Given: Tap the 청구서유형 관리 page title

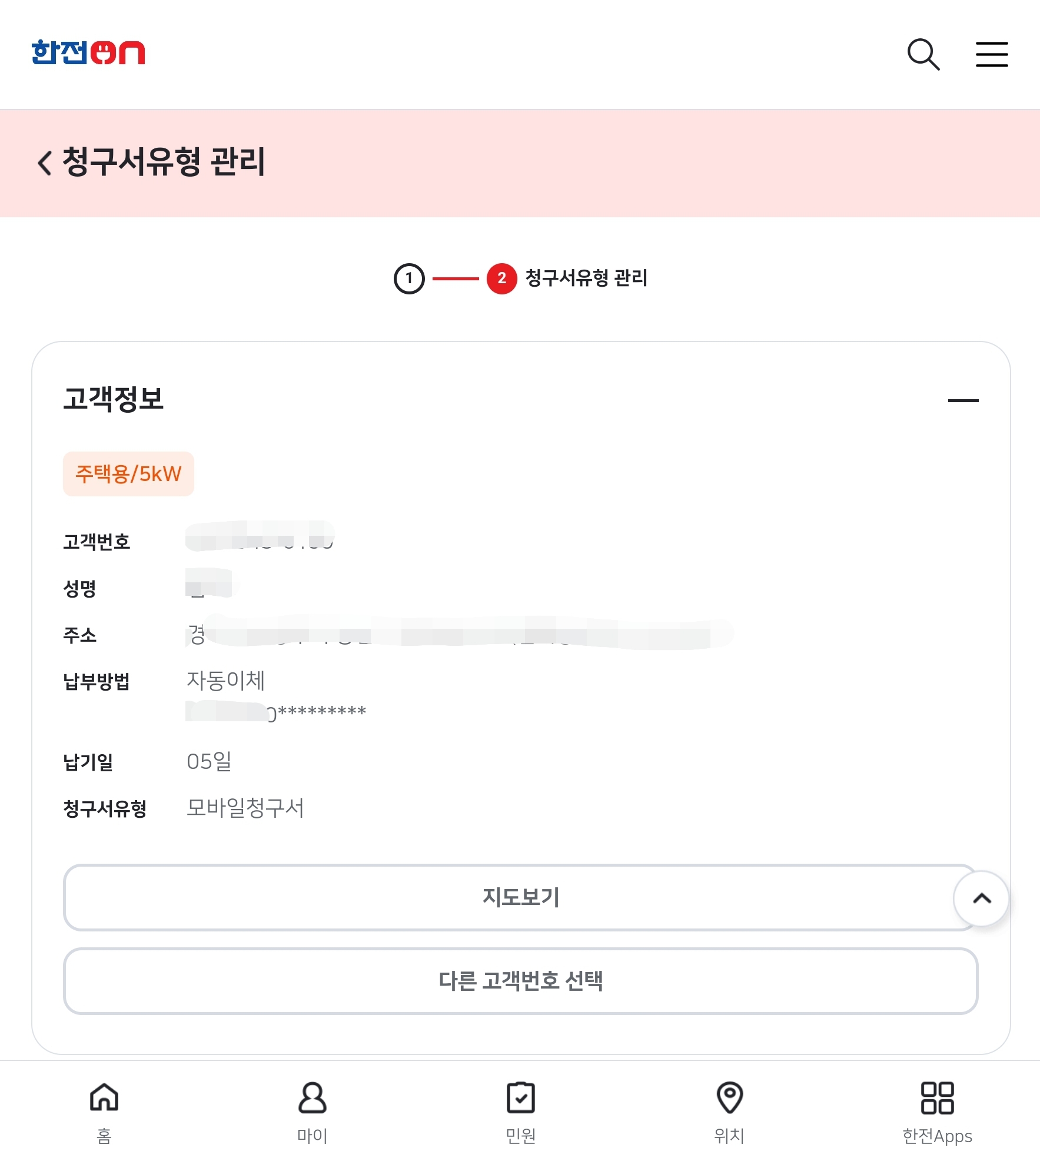Looking at the screenshot, I should [x=164, y=162].
